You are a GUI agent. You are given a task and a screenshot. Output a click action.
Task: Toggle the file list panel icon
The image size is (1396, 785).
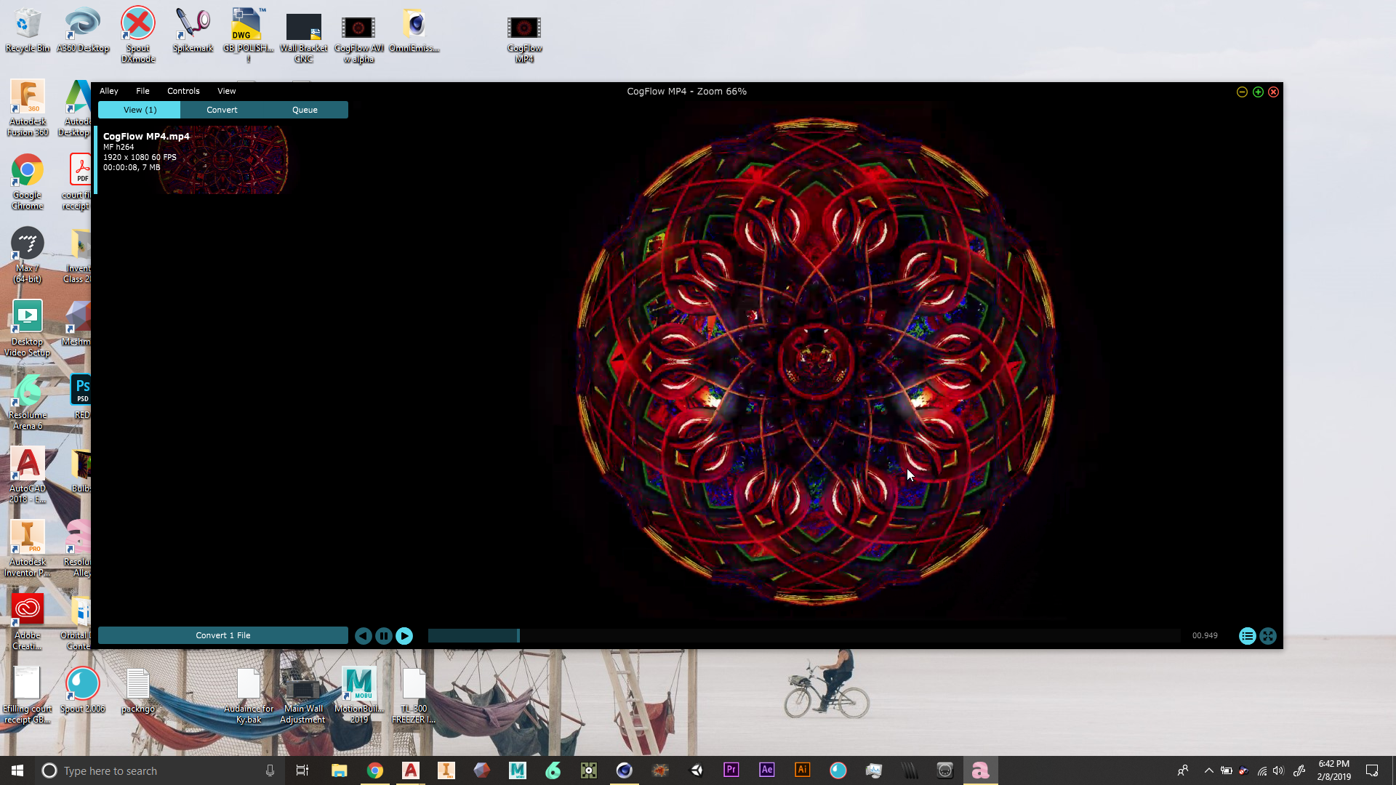coord(1247,636)
